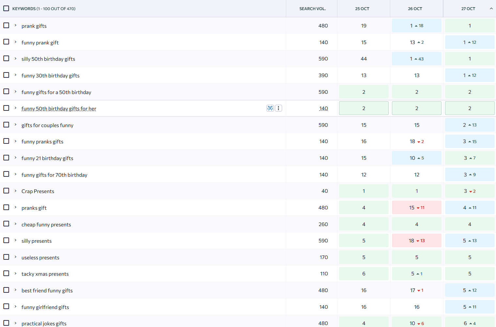
Task: Open the funny 50th birthday gifts for her keyword link
Action: click(59, 109)
